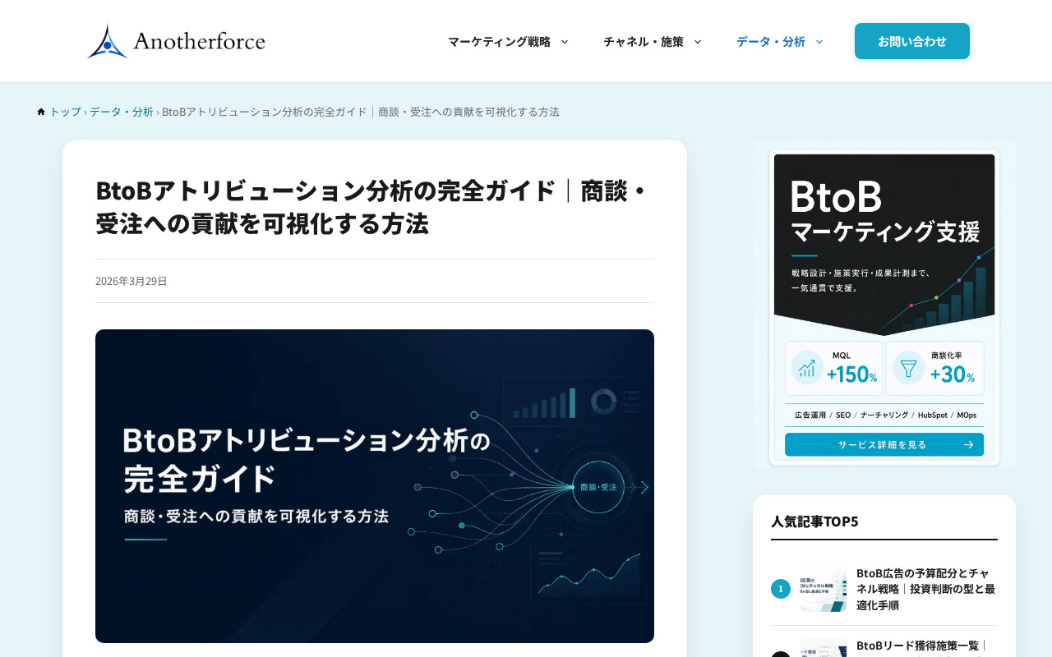Click thumbnail of rank 1 article
This screenshot has height=657, width=1052.
pyautogui.click(x=824, y=589)
